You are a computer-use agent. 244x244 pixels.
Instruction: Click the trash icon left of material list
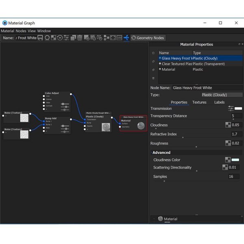click(153, 78)
